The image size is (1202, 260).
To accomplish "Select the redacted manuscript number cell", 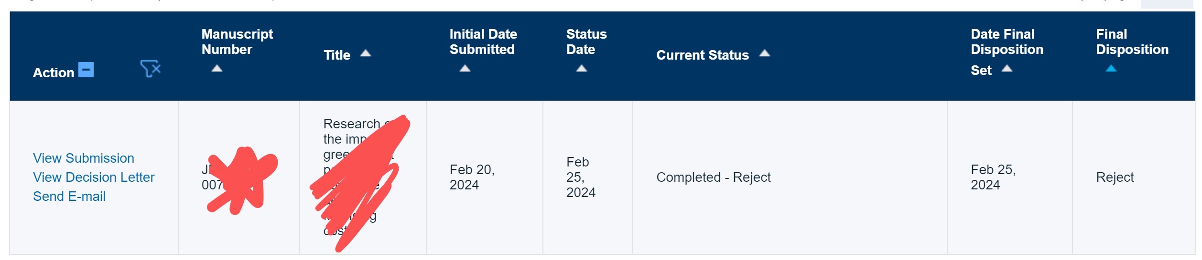I will tap(239, 177).
